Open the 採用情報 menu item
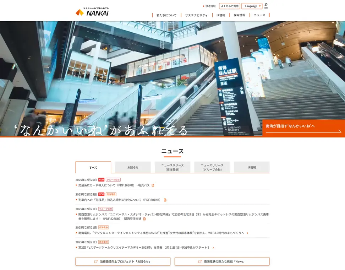The height and width of the screenshot is (270, 345). point(239,15)
